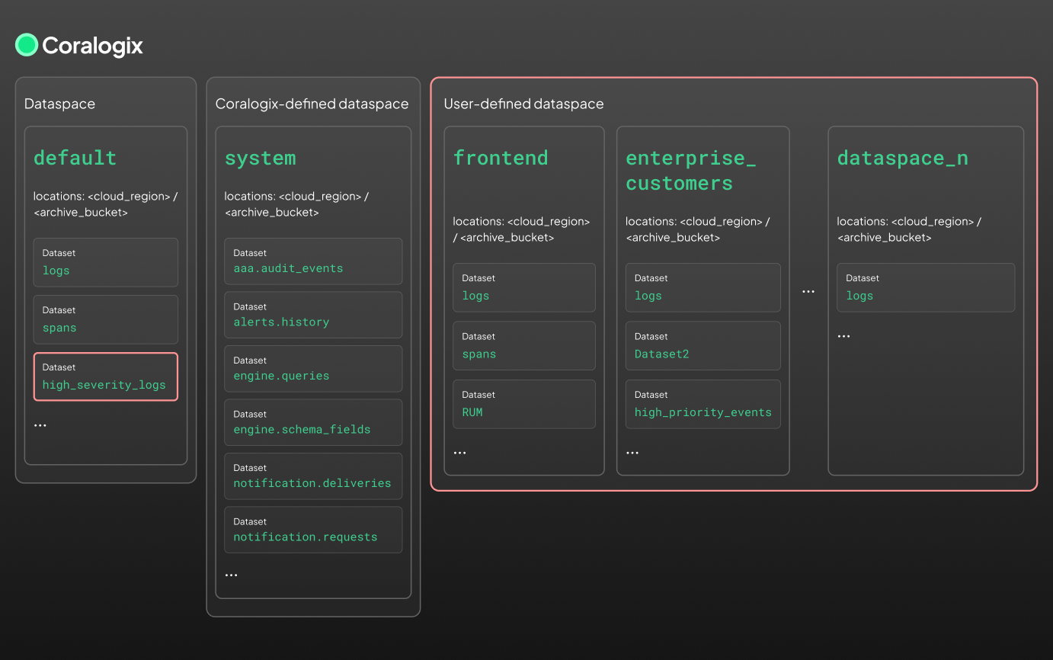Select RUM dataset in frontend dataspace
The width and height of the screenshot is (1053, 660).
523,404
